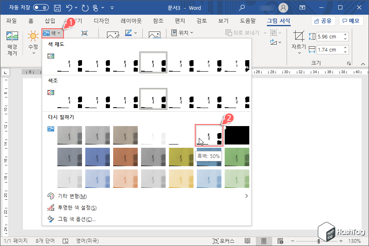Switch to print layout view icon
369x246 pixels.
[264, 241]
